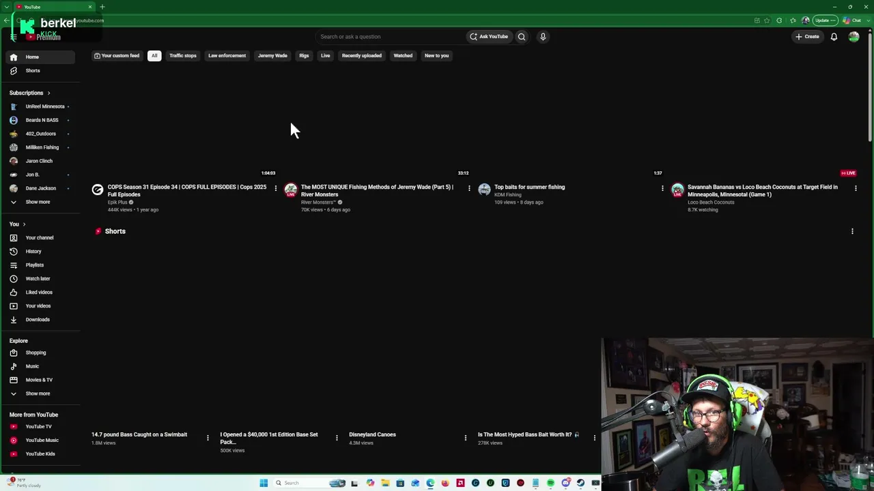The height and width of the screenshot is (491, 874).
Task: Open the Epik Plus channel avatar
Action: point(98,190)
